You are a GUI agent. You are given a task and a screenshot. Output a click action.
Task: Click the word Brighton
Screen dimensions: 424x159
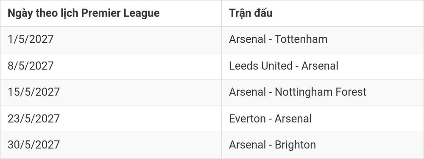(x=295, y=145)
